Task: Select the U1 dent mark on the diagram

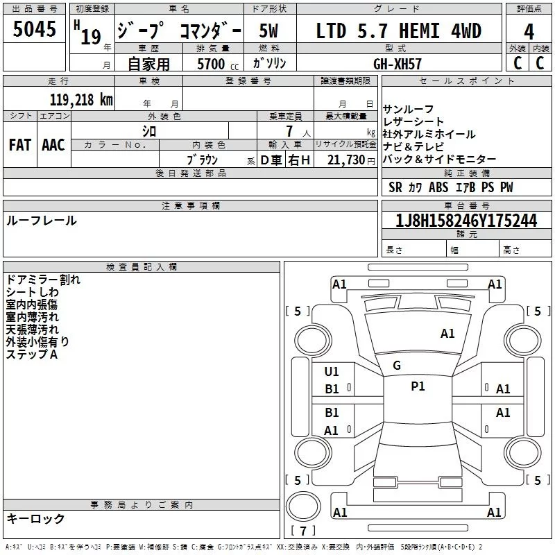Action: pos(332,371)
